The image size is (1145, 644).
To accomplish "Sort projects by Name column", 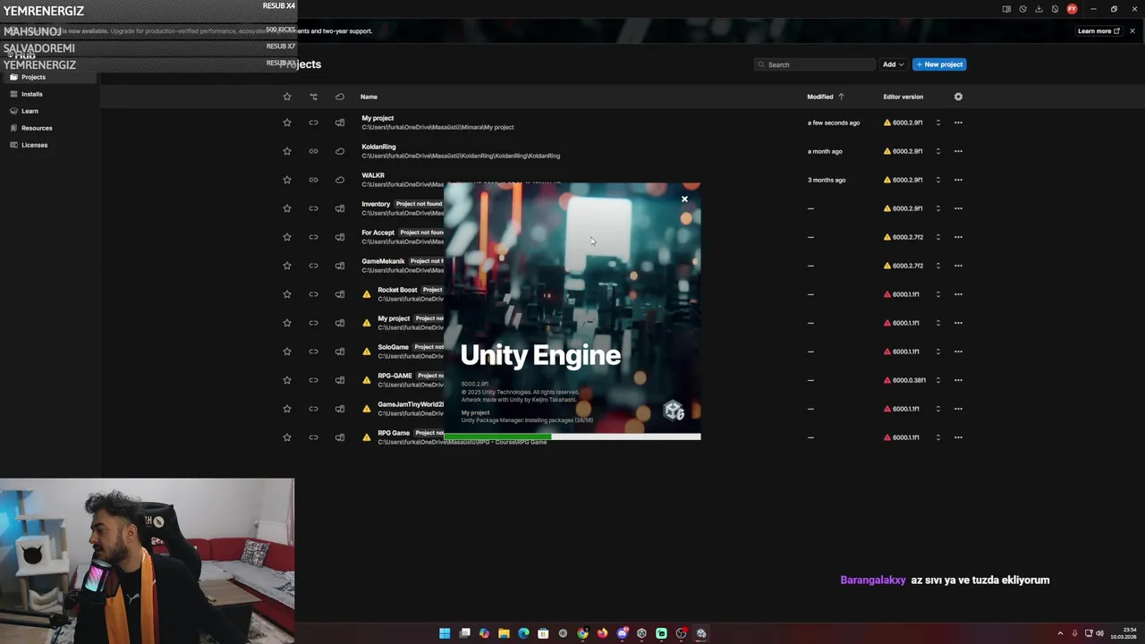I will coord(369,97).
